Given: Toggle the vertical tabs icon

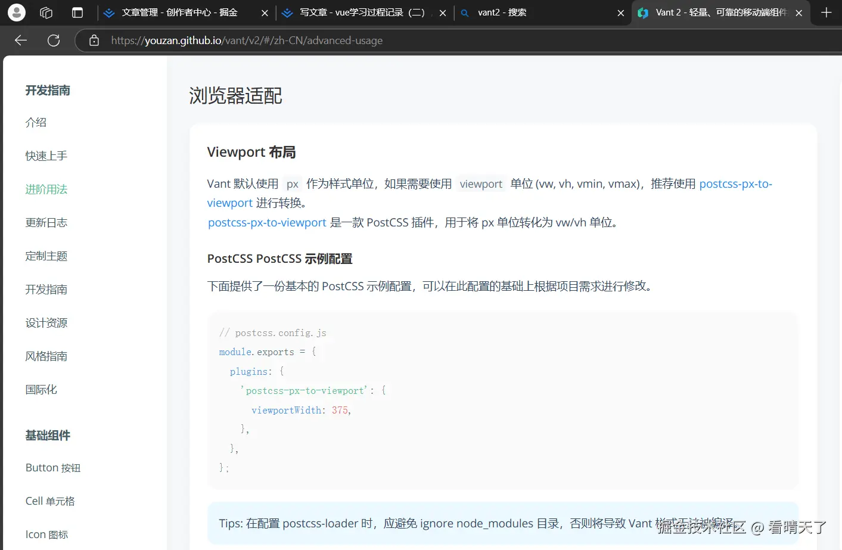Looking at the screenshot, I should [x=77, y=13].
